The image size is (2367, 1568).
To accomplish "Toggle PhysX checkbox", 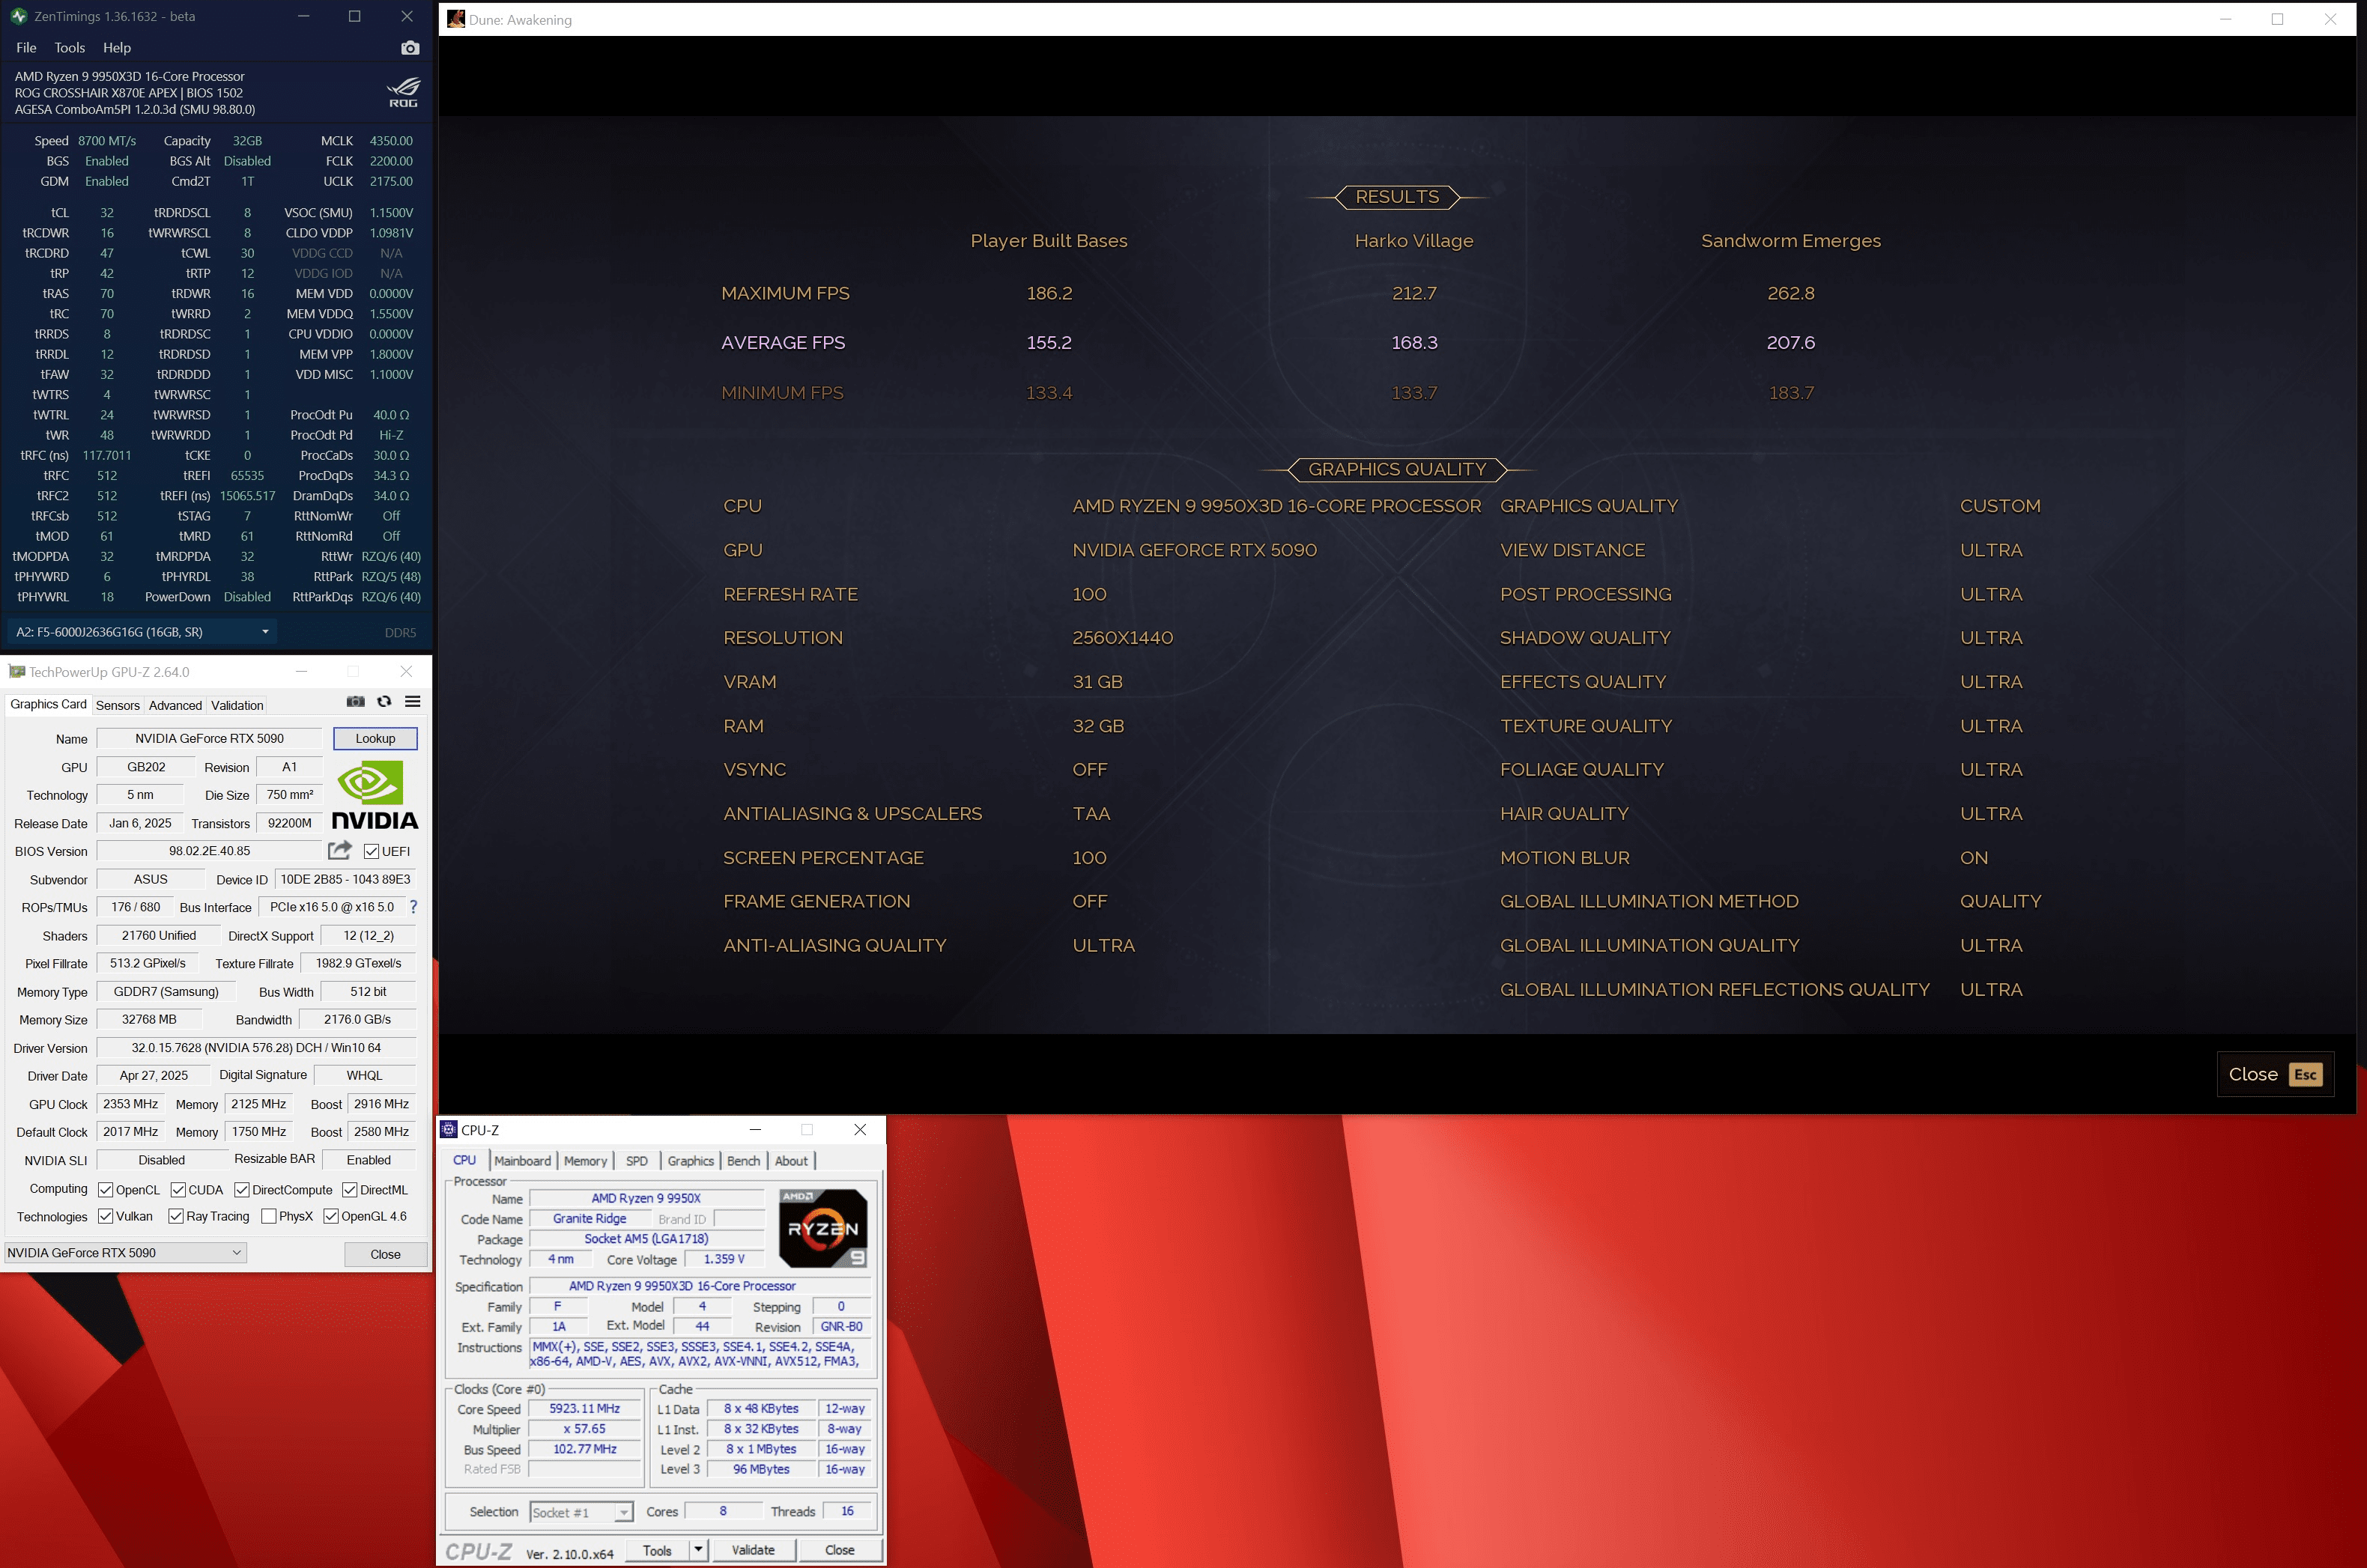I will coord(268,1217).
